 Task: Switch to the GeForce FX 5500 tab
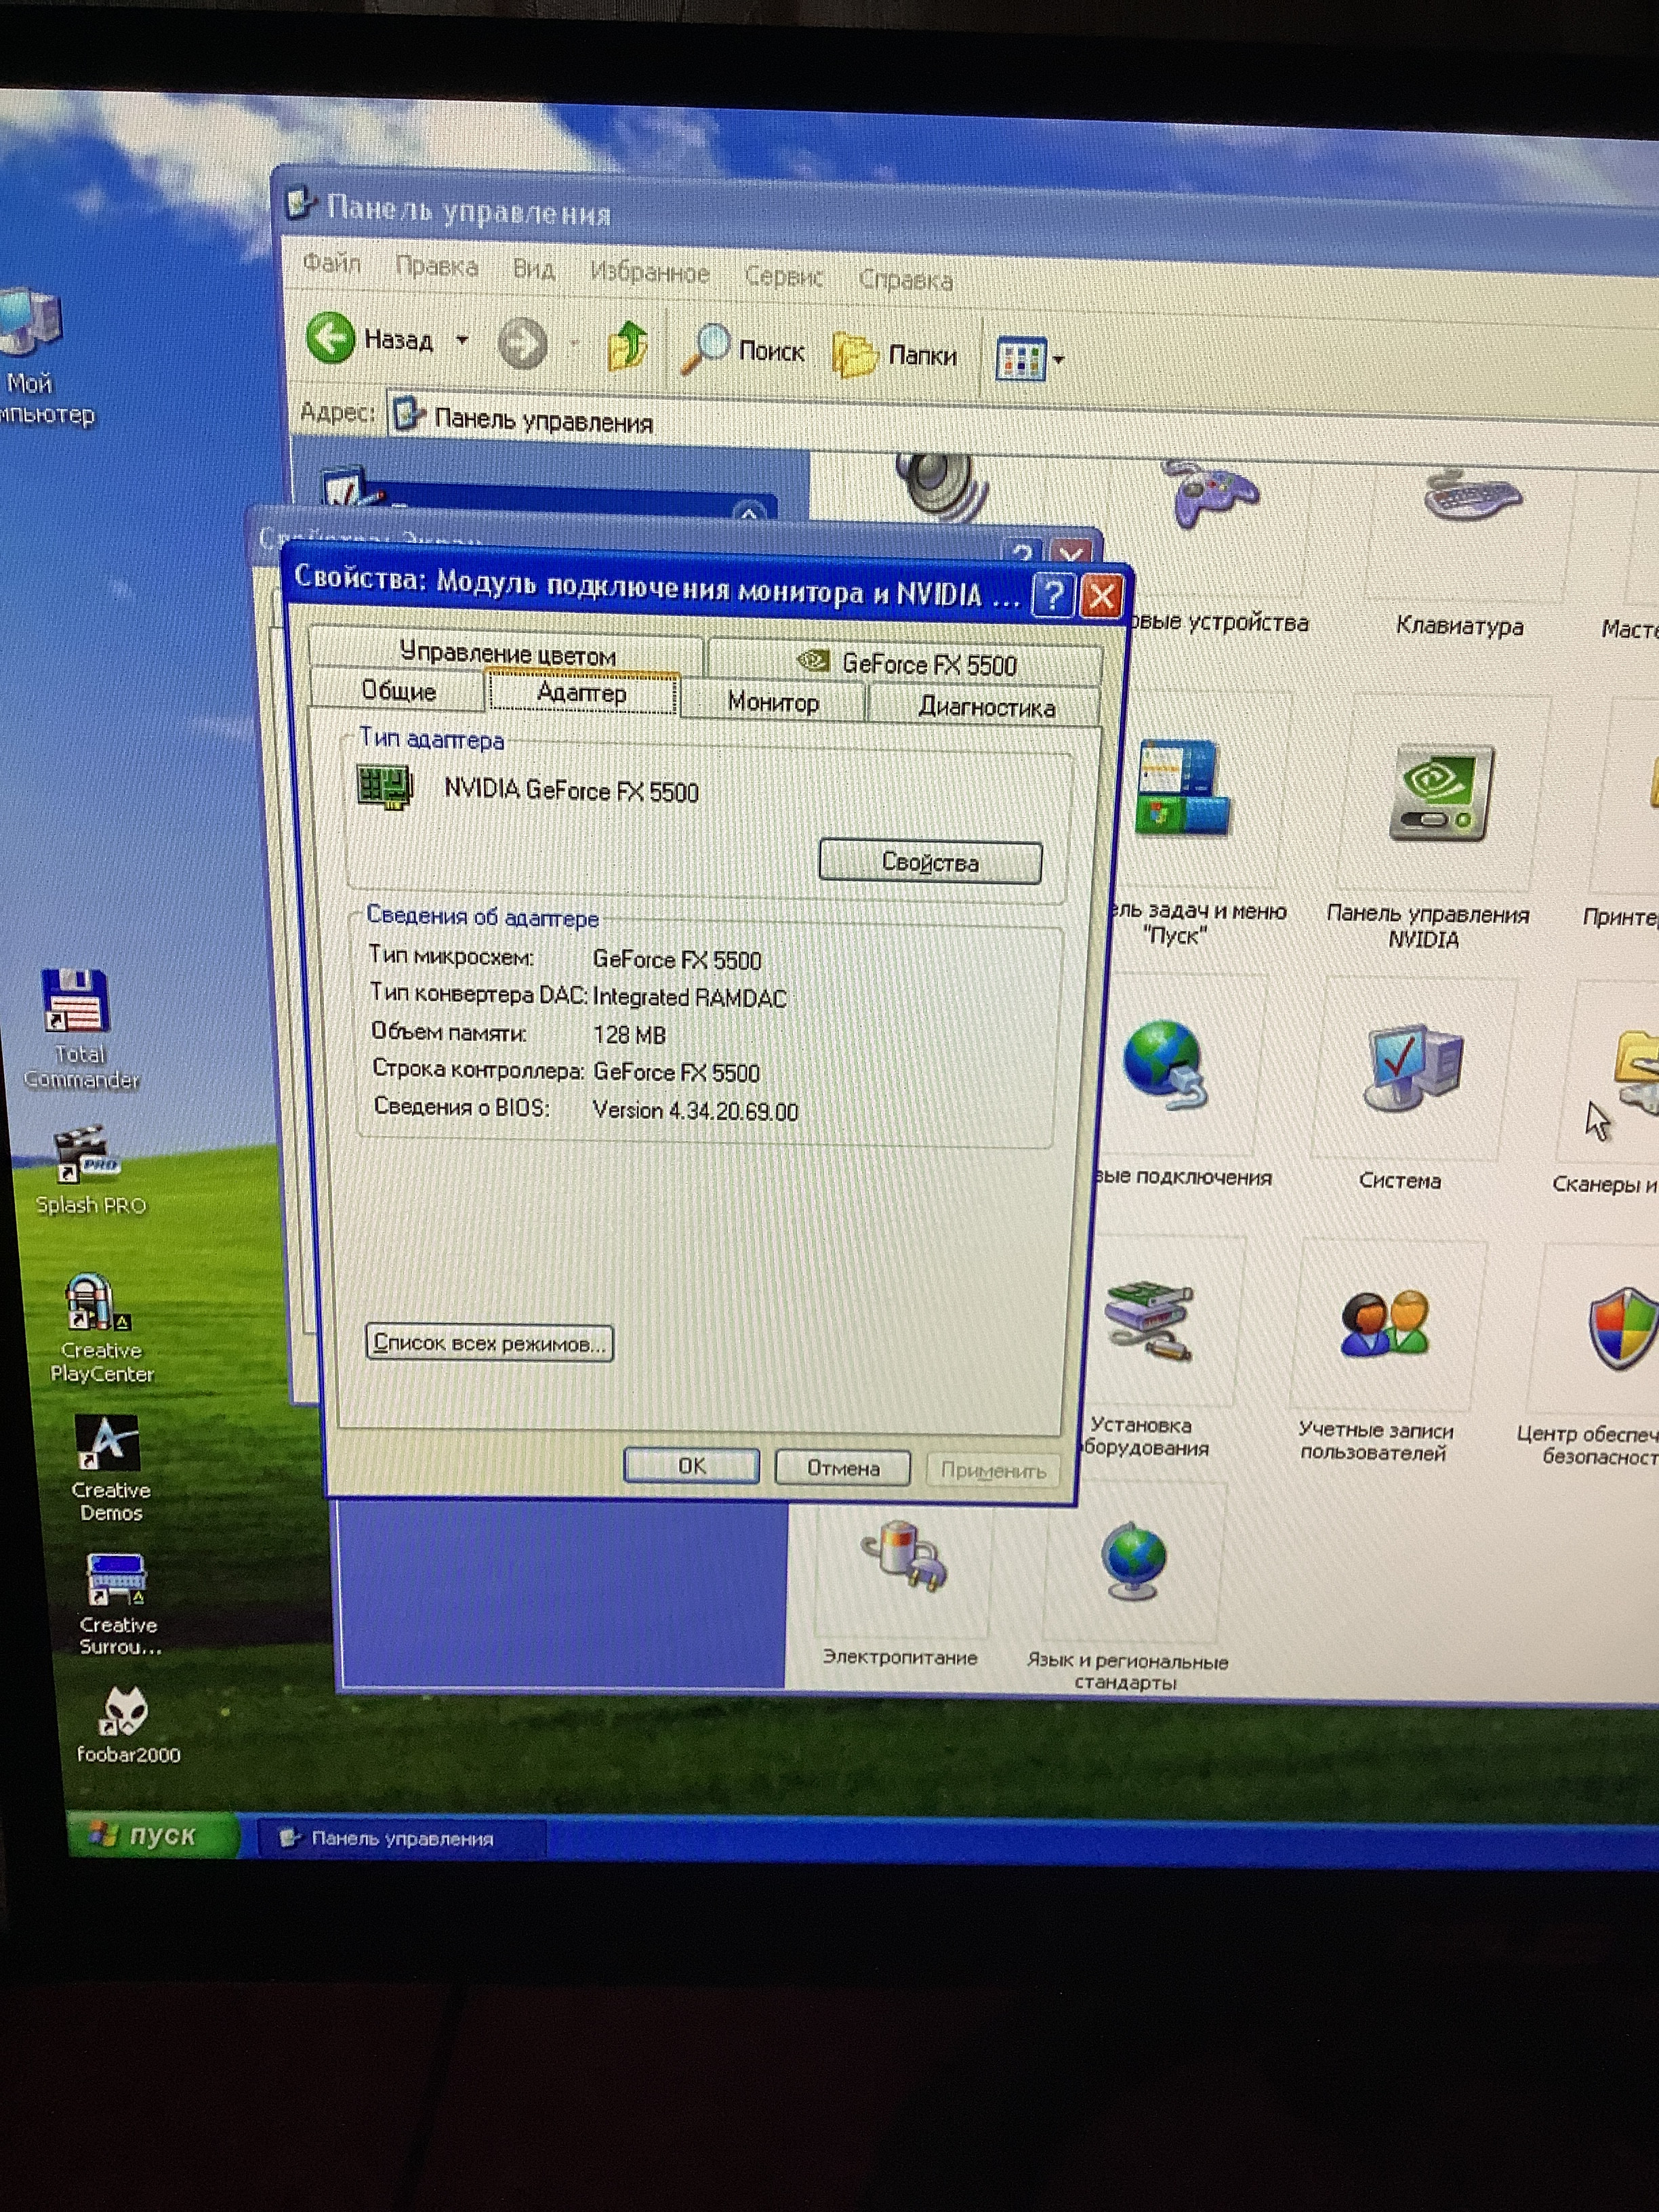[906, 663]
